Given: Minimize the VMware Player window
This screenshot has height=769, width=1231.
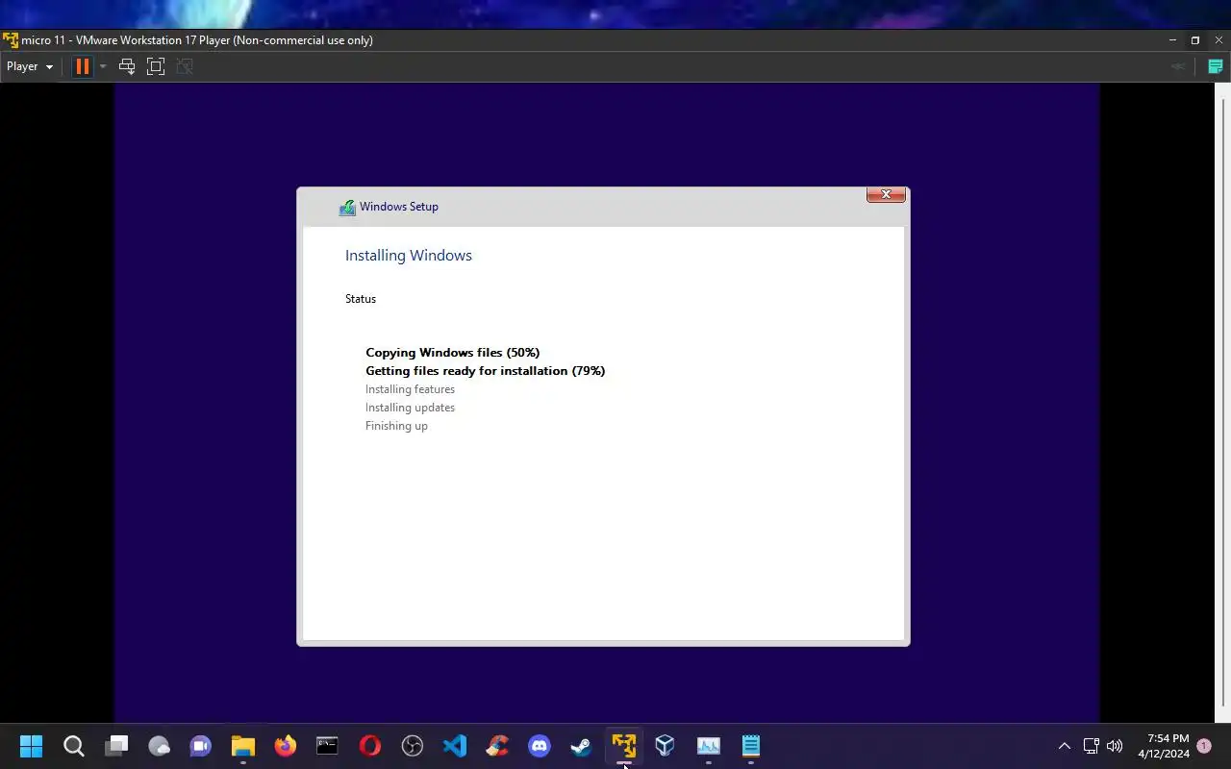Looking at the screenshot, I should click(1172, 39).
